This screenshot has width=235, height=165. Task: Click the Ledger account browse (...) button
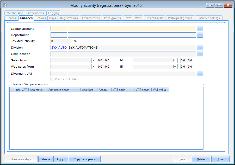(200, 29)
